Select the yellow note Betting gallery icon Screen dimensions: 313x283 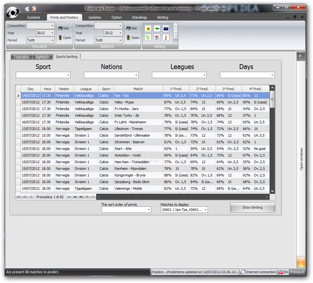pos(148,28)
